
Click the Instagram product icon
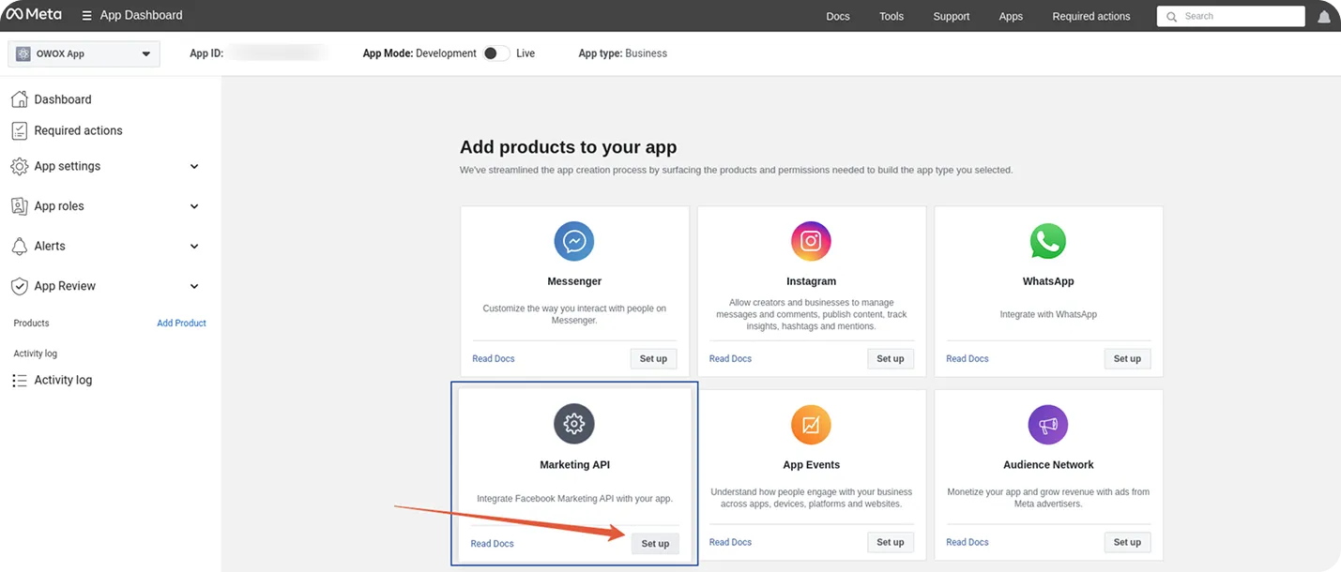[810, 241]
